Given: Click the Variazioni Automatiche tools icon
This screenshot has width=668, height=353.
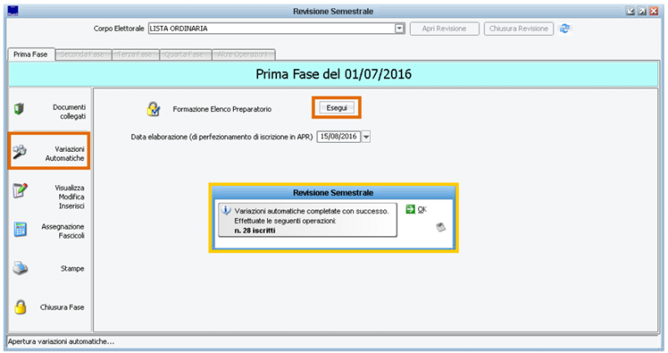Looking at the screenshot, I should click(x=19, y=151).
